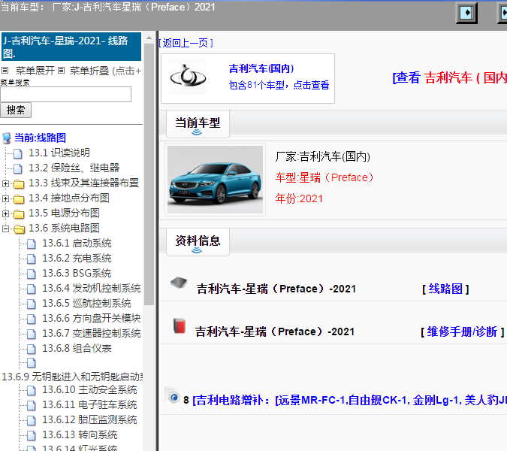The height and width of the screenshot is (451, 507).
Task: Open 13.6.8 组合仪表 item
Action: pos(77,349)
